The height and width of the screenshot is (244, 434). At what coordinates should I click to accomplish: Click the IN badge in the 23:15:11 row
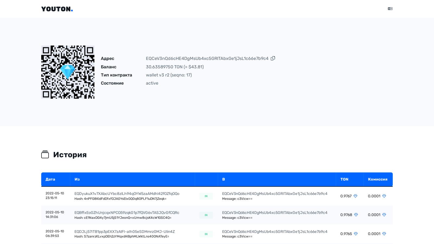click(206, 196)
